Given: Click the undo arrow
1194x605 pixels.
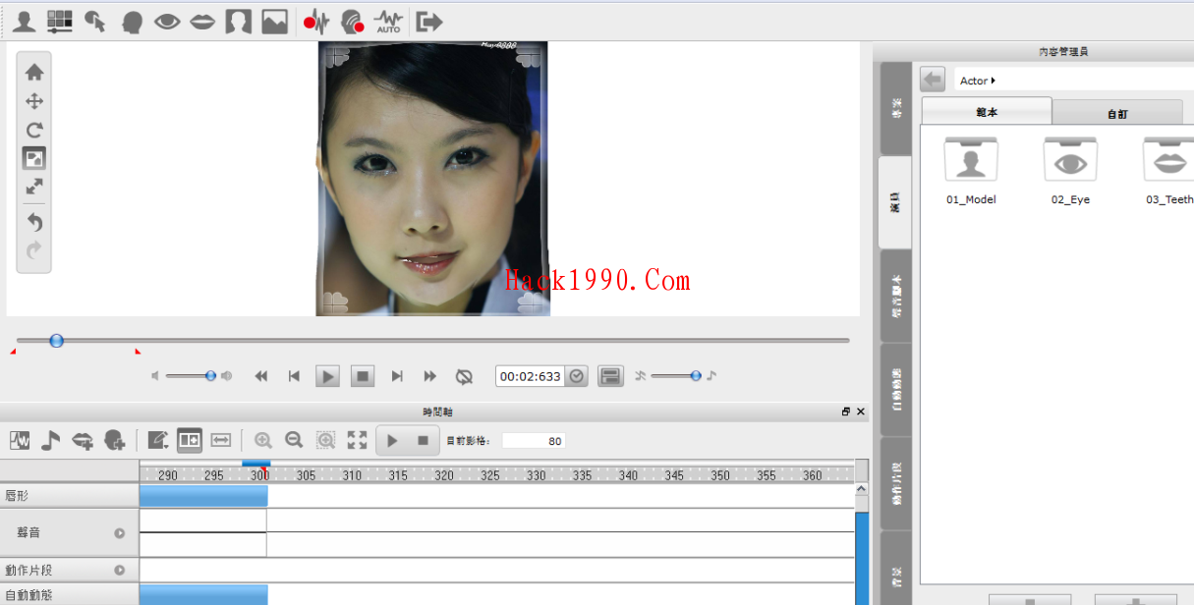Looking at the screenshot, I should (34, 222).
